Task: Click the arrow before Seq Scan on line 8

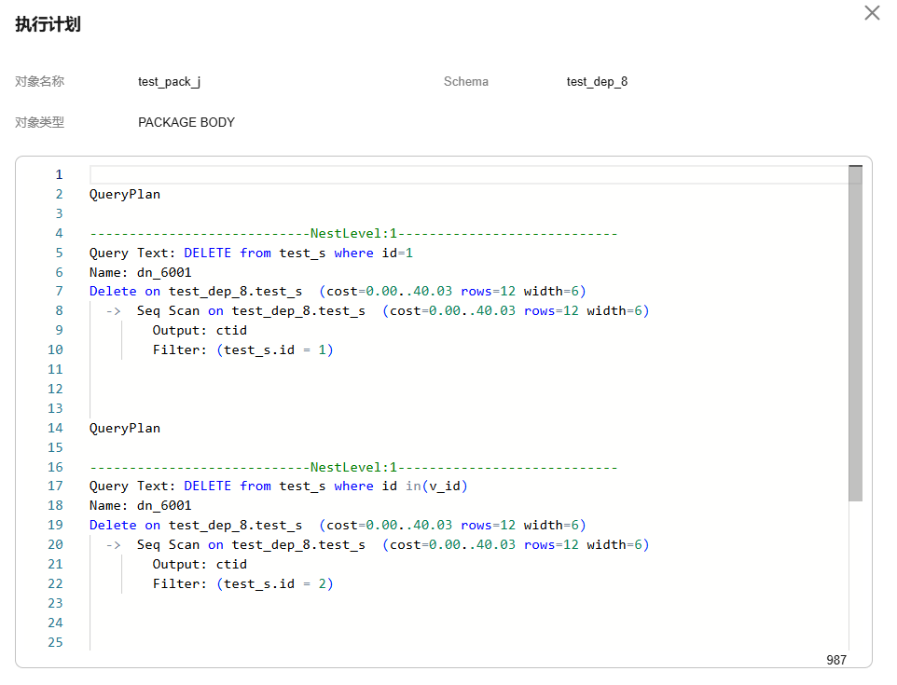Action: [x=114, y=310]
